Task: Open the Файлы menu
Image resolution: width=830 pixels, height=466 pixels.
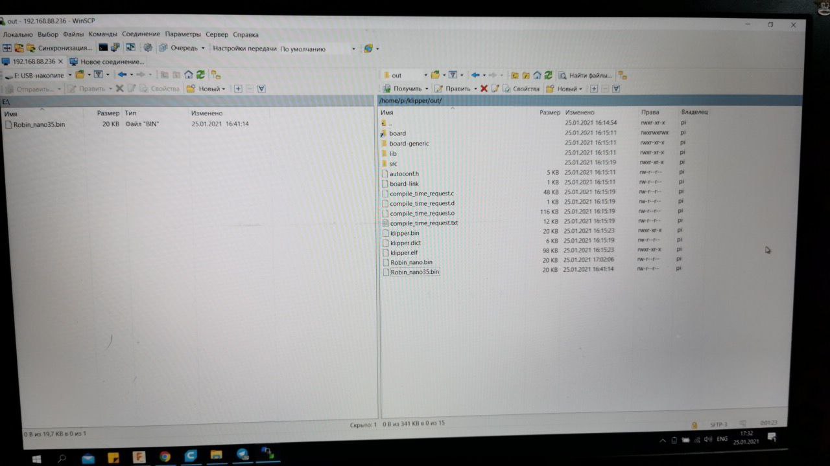Action: (x=73, y=34)
